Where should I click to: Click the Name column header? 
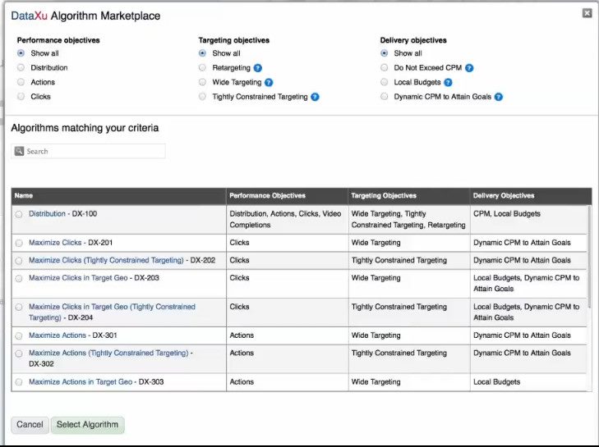tap(119, 196)
